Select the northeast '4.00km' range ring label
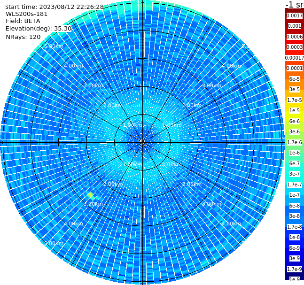304x285 pixels. [x=231, y=66]
